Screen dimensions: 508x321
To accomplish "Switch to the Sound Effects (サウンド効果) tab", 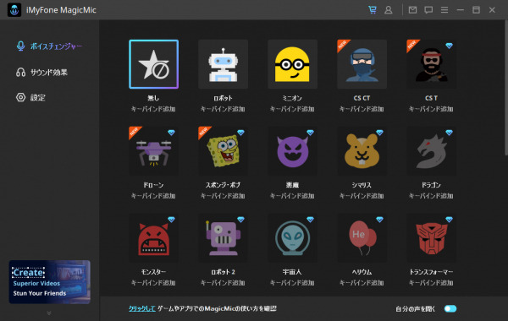I will (42, 72).
